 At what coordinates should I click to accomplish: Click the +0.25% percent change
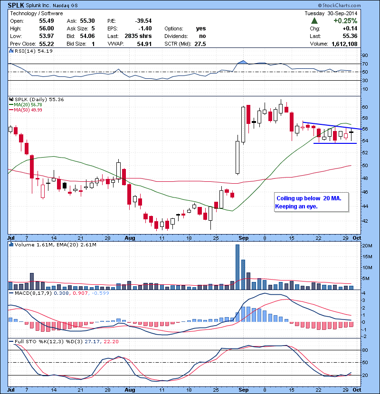(345, 20)
